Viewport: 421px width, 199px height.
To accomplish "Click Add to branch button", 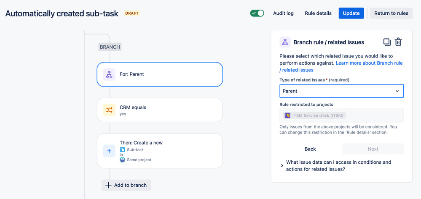I will coord(126,185).
